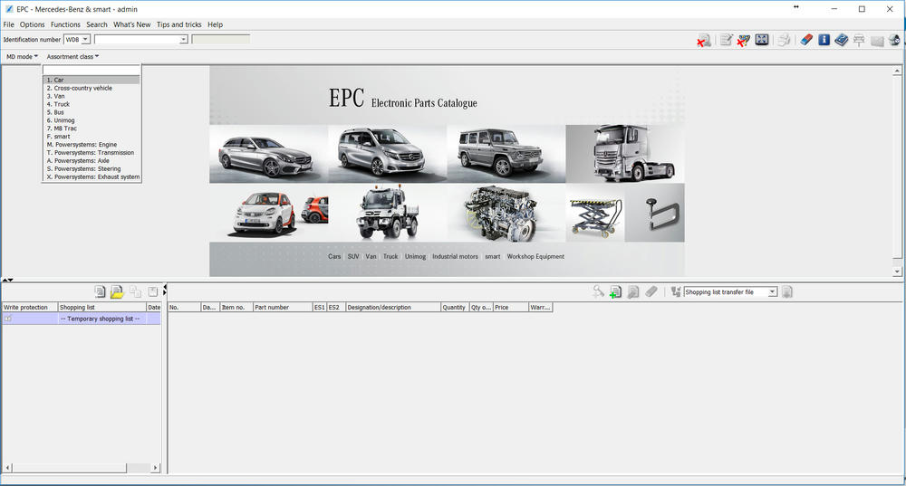906x486 pixels.
Task: Open the blue info icon
Action: (824, 40)
